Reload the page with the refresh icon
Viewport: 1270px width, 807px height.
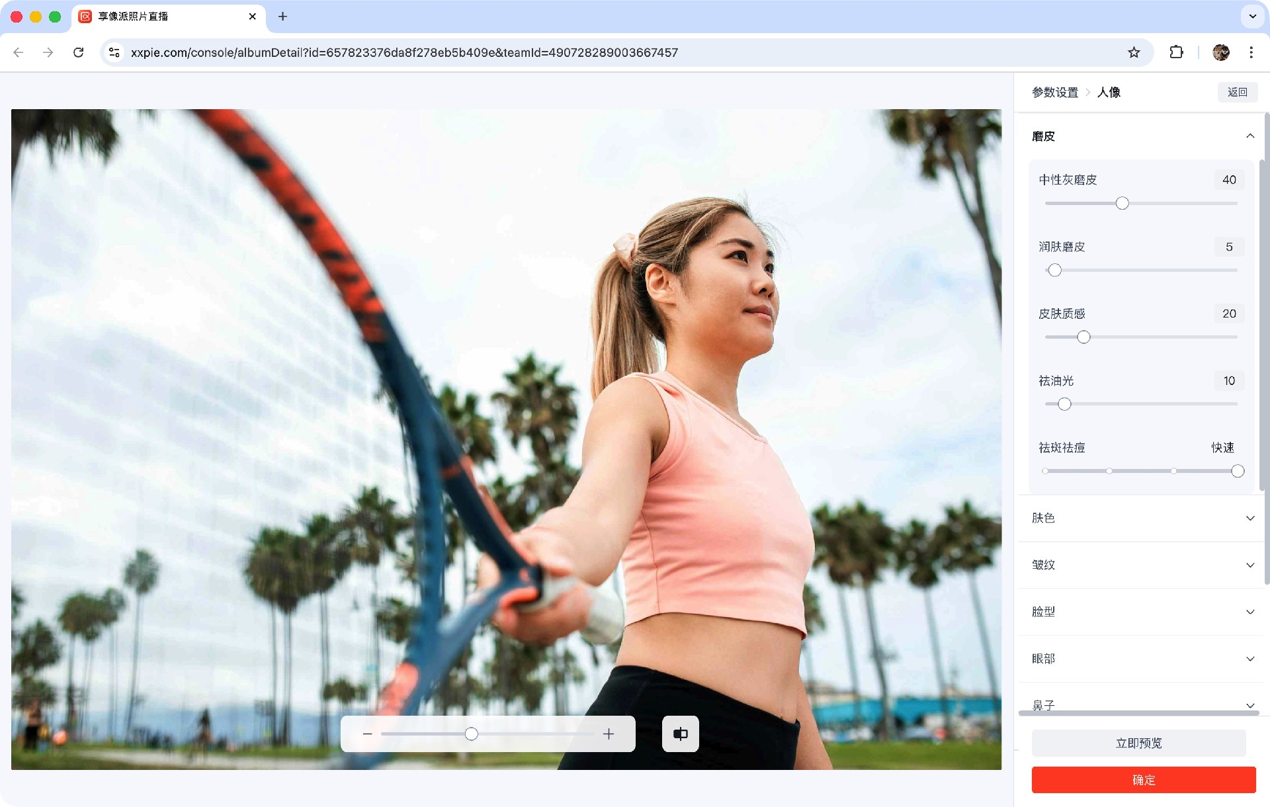[x=78, y=52]
